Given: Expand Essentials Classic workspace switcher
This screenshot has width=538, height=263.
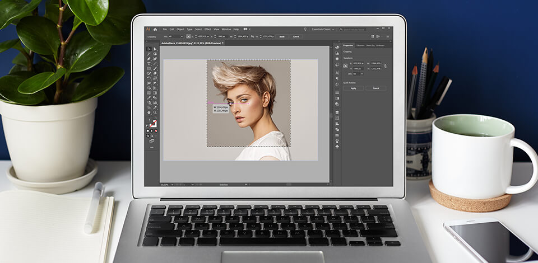Looking at the screenshot, I should 323,29.
